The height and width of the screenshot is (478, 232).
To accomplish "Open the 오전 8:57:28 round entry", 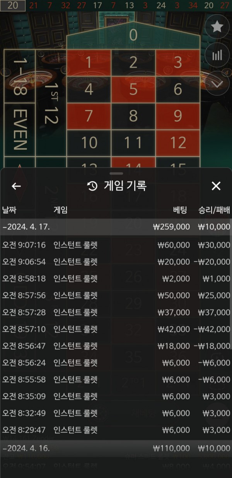I will coord(116,312).
